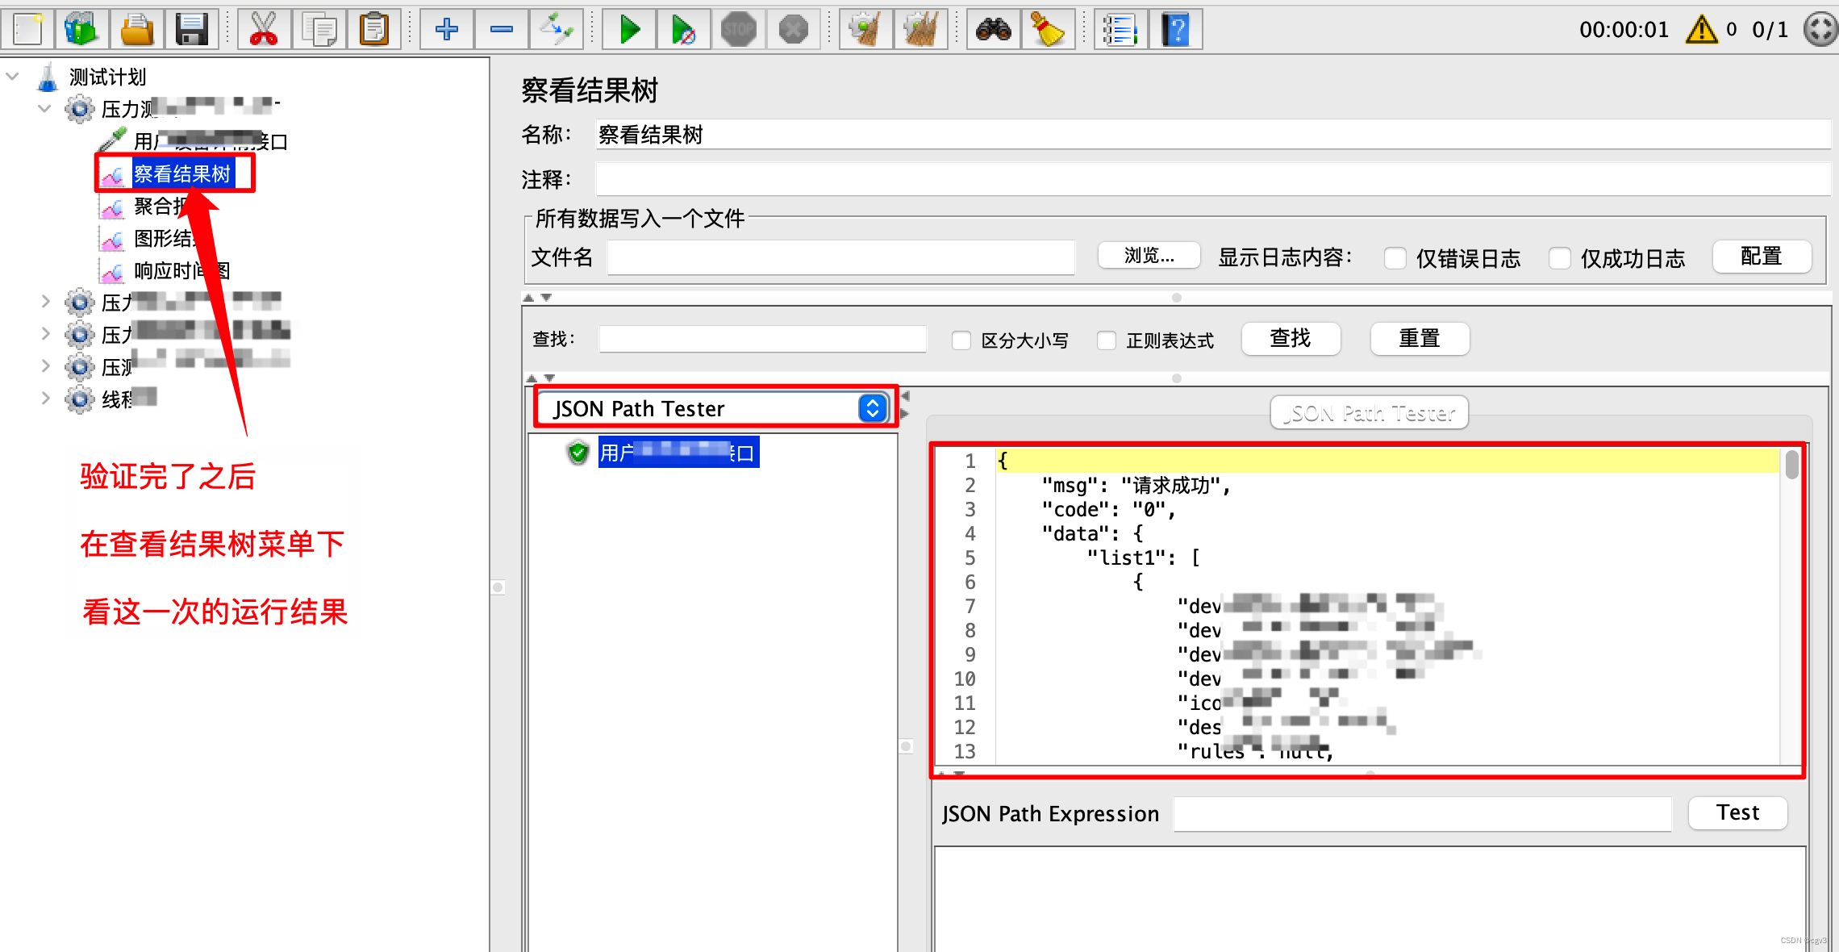This screenshot has height=952, width=1839.
Task: Click the green Start run icon
Action: click(x=629, y=30)
